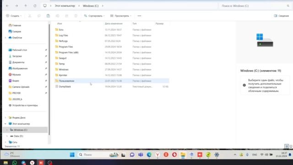Open the three-dots more options menu
This screenshot has height=165, width=293.
(139, 16)
